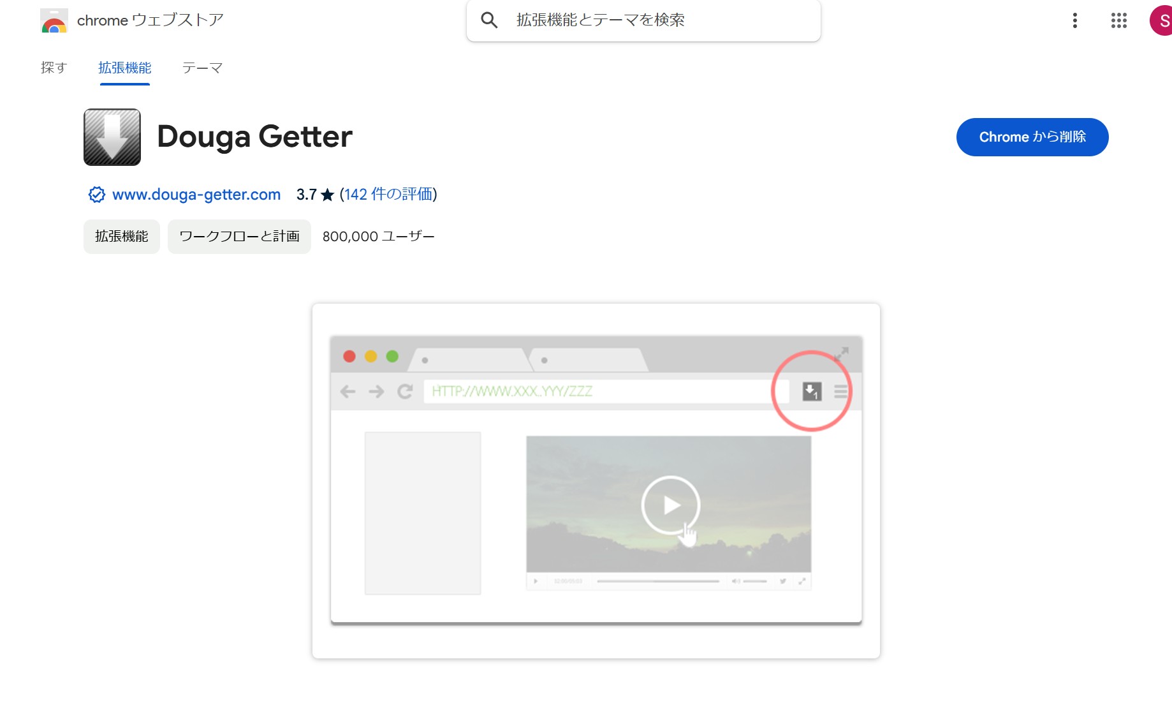The image size is (1172, 719).
Task: Open the 142 件の評価 reviews link
Action: pos(388,195)
